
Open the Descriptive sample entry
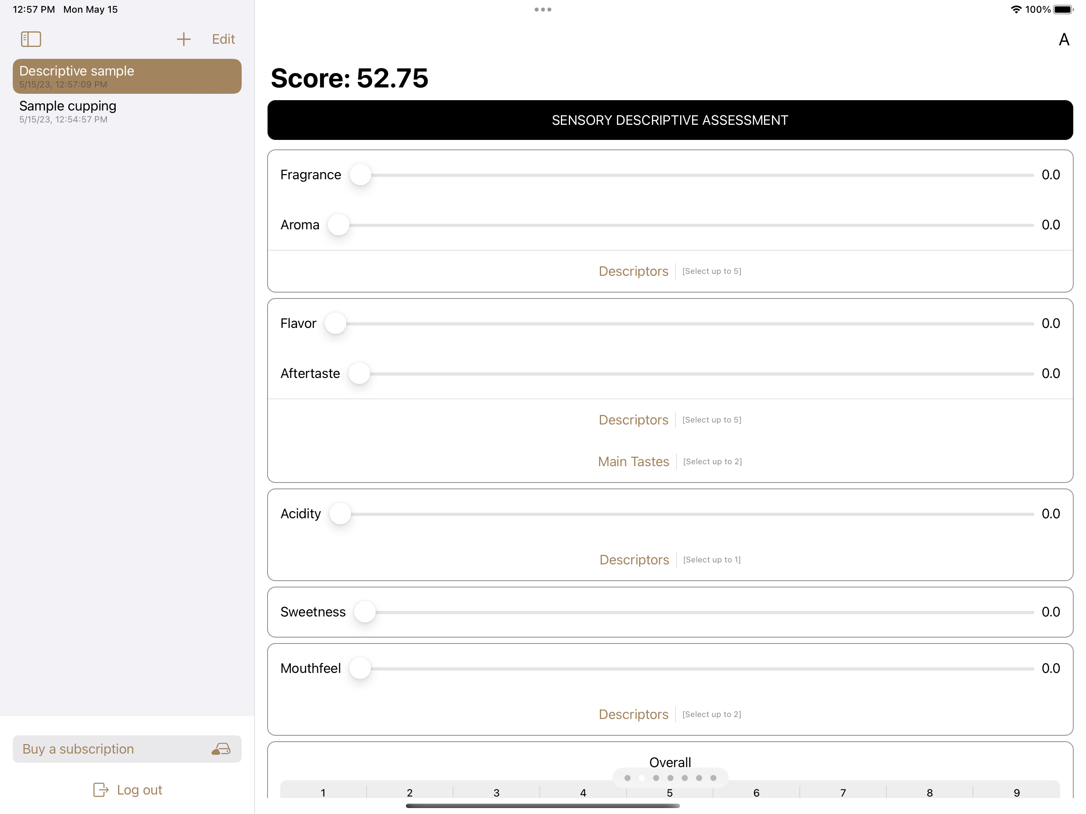point(127,77)
